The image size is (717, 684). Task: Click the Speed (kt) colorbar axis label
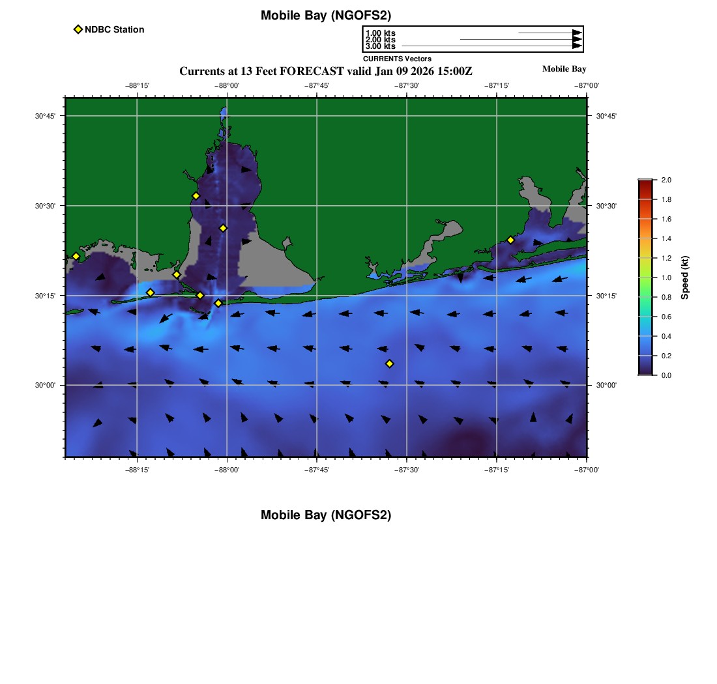[x=684, y=278]
